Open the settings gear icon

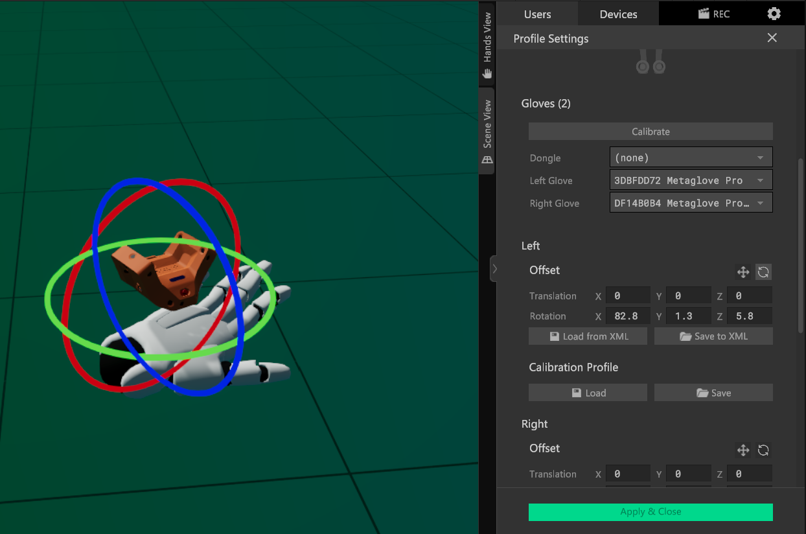[x=773, y=14]
